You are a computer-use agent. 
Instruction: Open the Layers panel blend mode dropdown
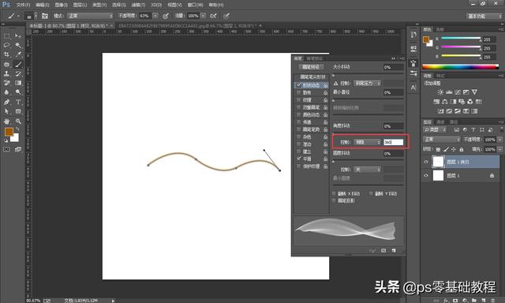click(442, 140)
